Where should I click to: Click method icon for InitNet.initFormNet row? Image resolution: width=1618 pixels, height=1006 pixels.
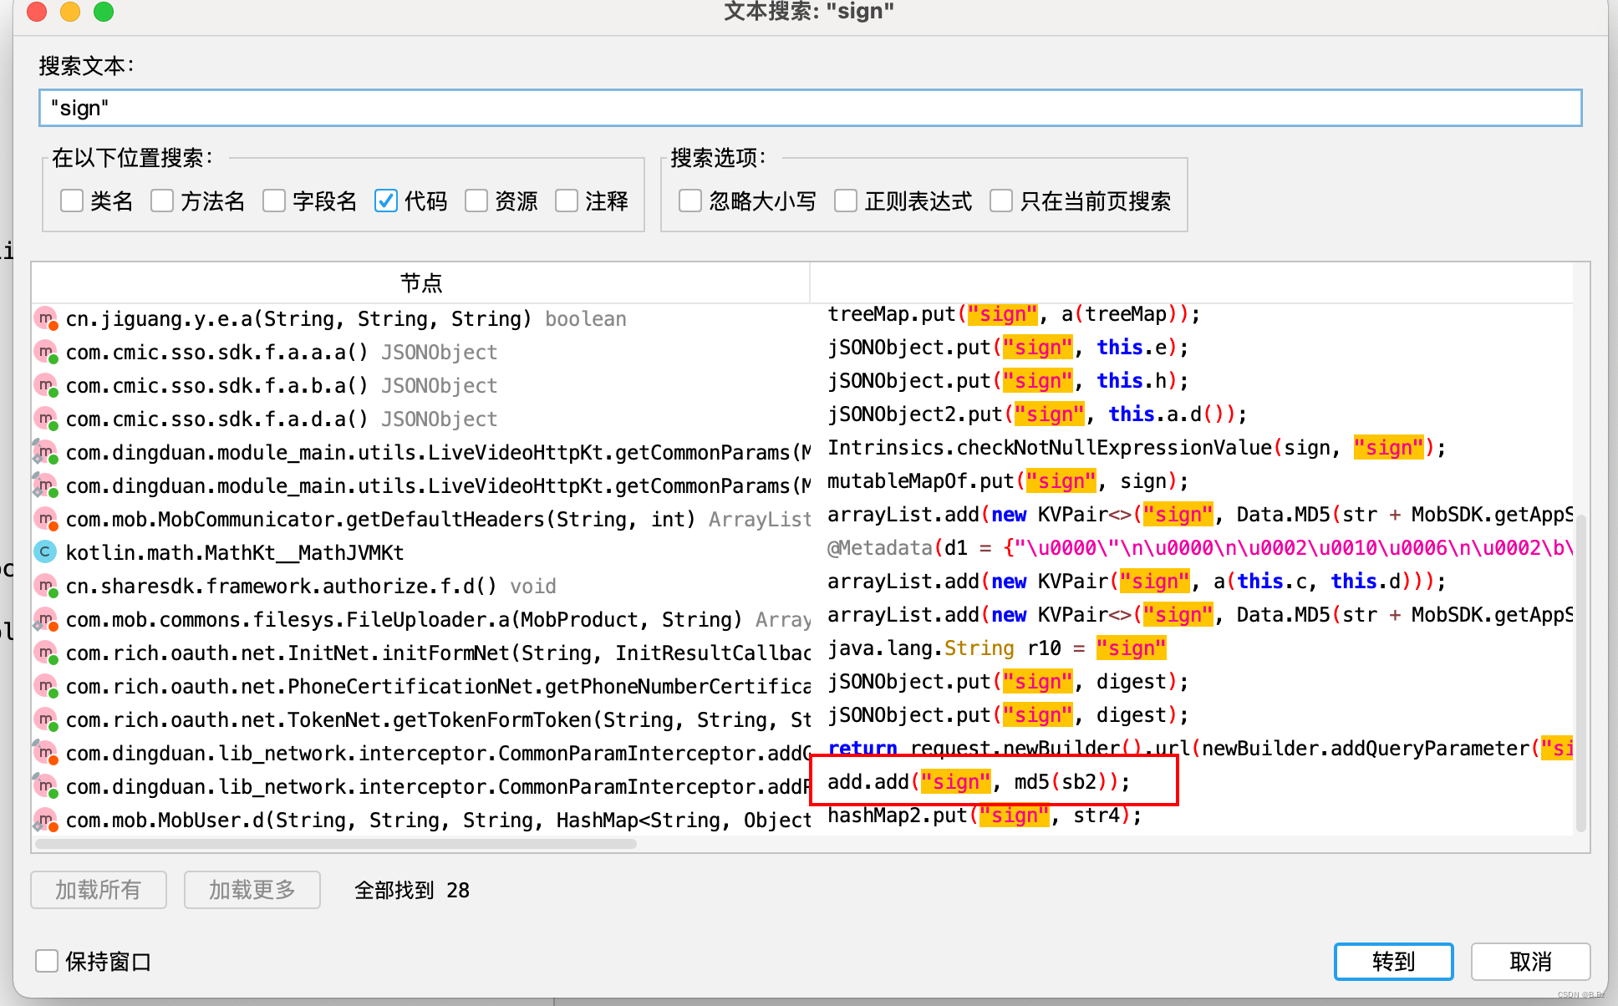point(46,653)
